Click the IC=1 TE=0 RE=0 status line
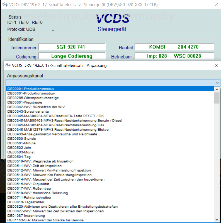Viewport: 221px width, 223px height. coord(25,22)
